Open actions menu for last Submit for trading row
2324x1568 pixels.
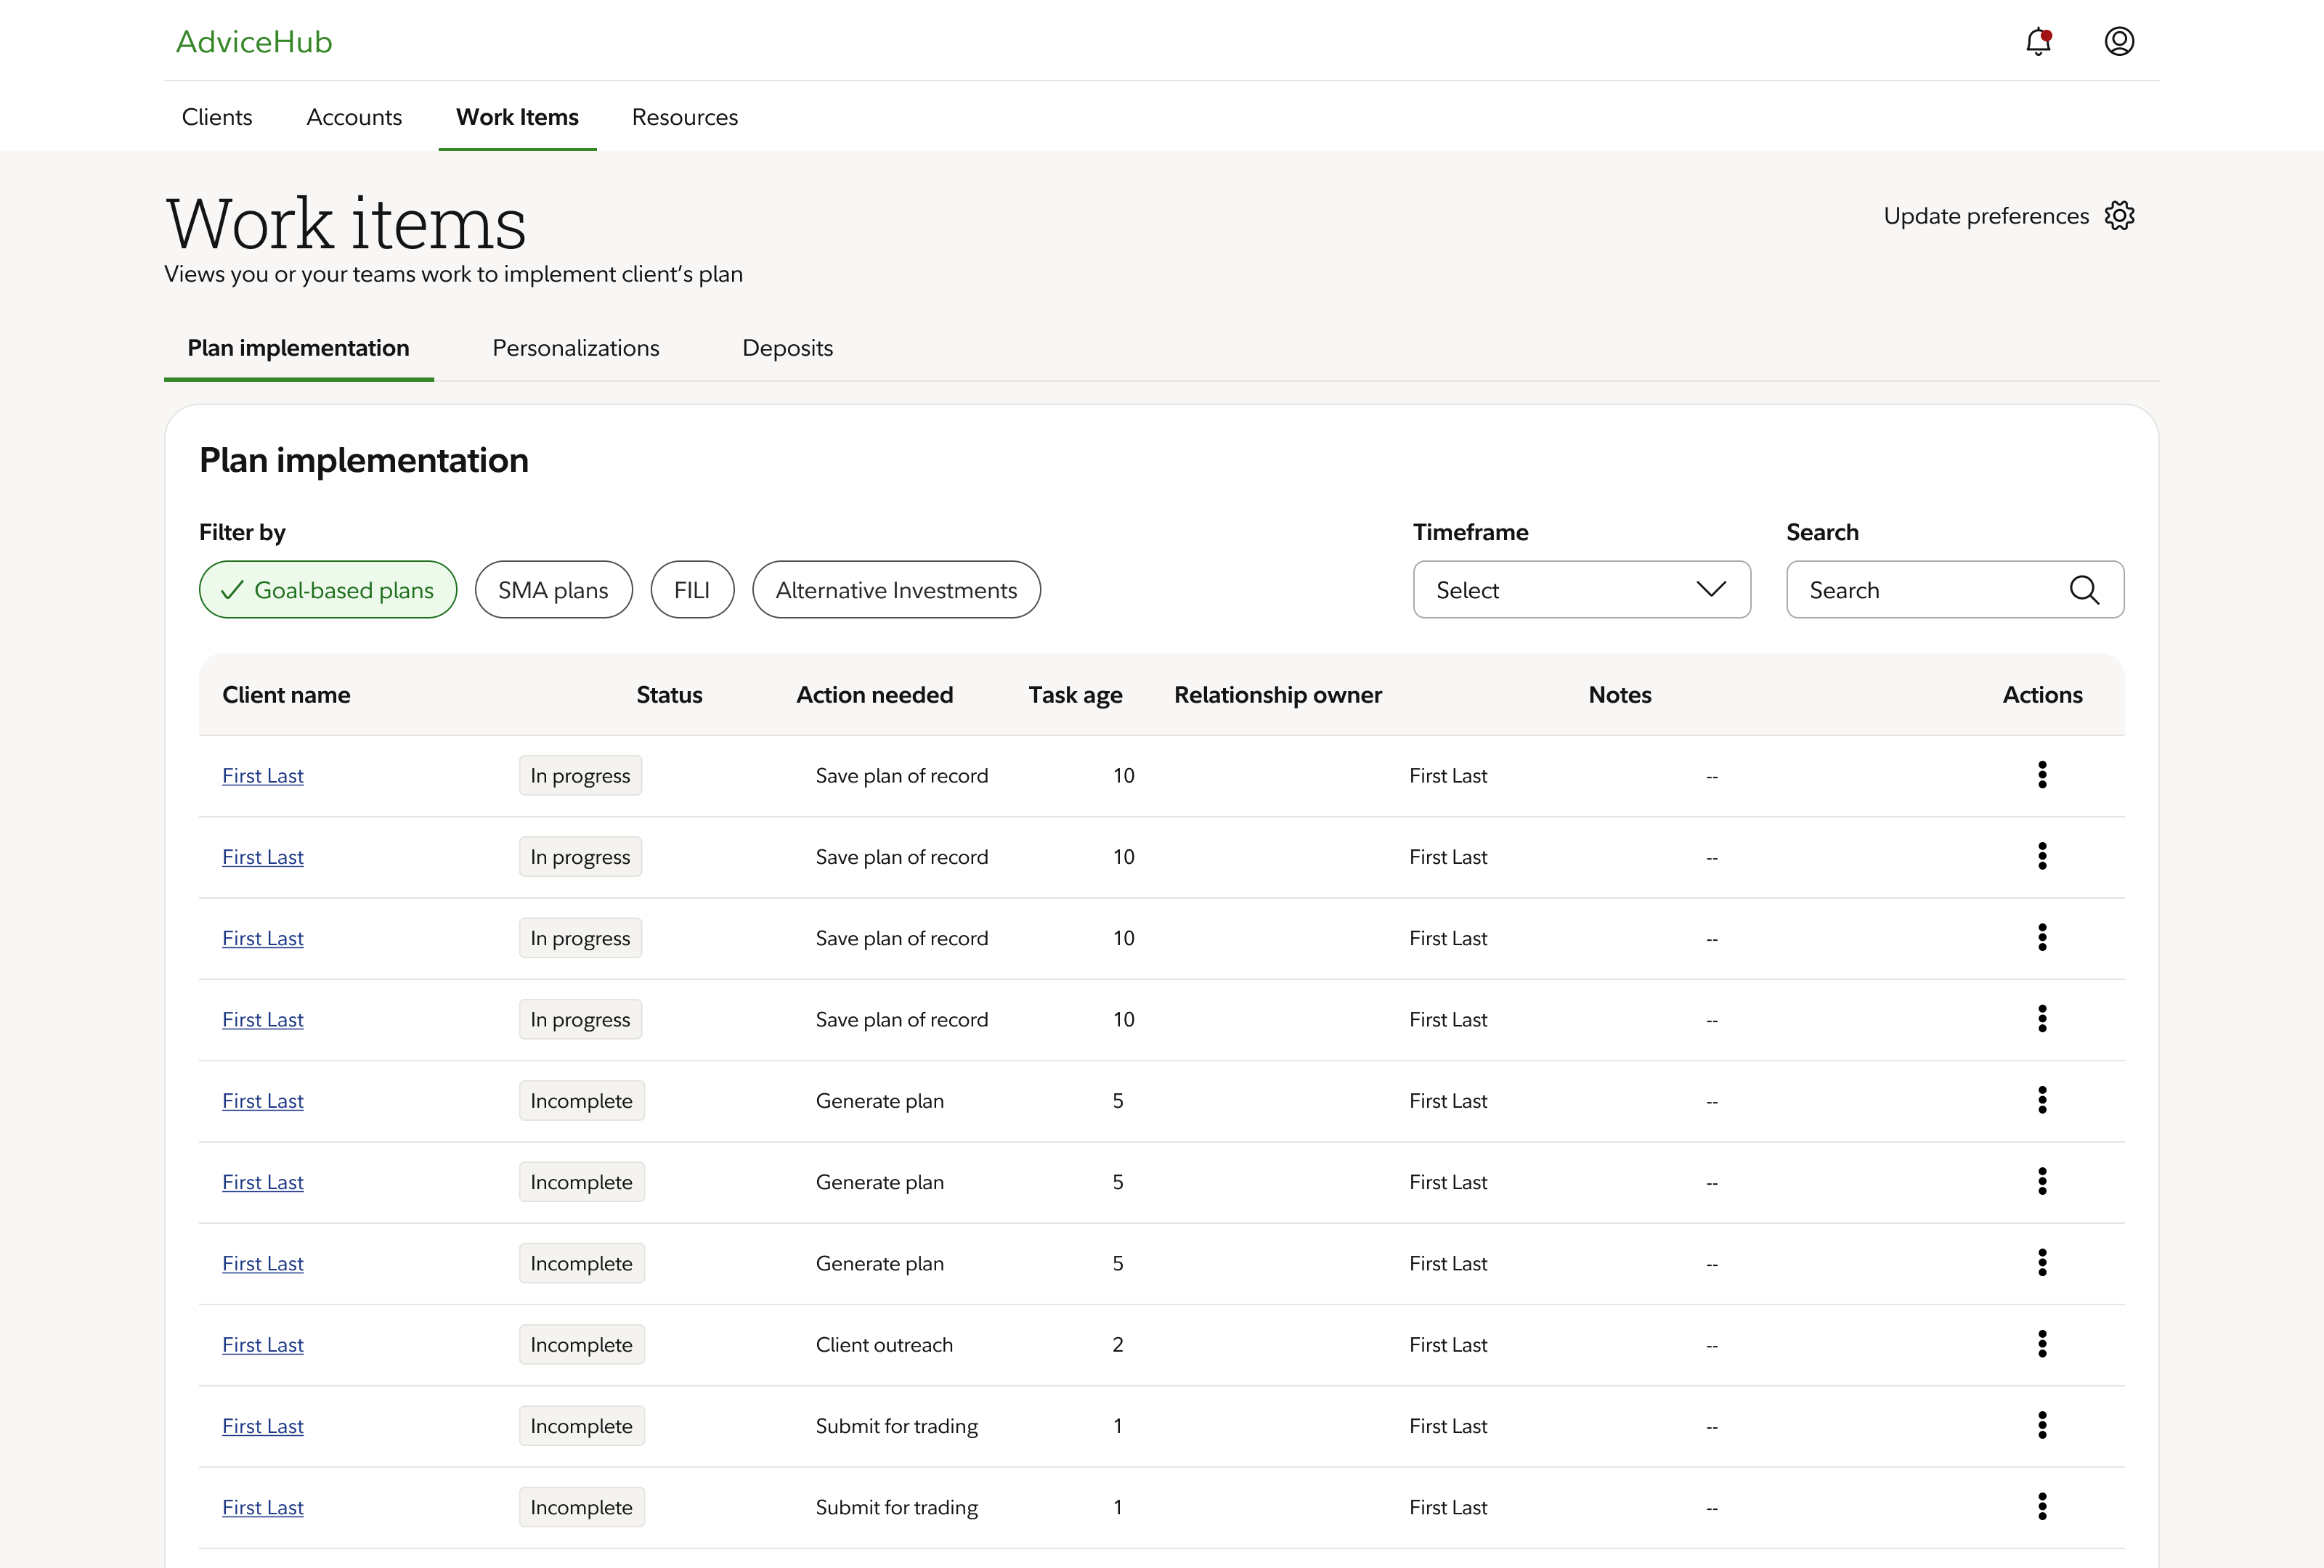tap(2042, 1506)
